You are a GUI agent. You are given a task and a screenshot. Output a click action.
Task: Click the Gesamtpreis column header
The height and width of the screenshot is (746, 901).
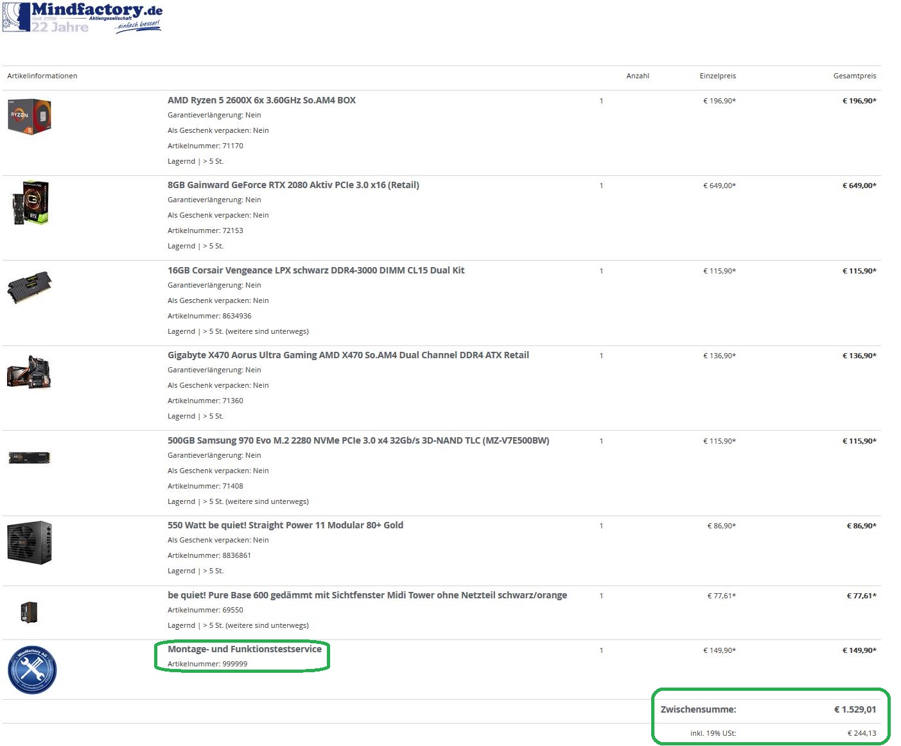(x=855, y=76)
